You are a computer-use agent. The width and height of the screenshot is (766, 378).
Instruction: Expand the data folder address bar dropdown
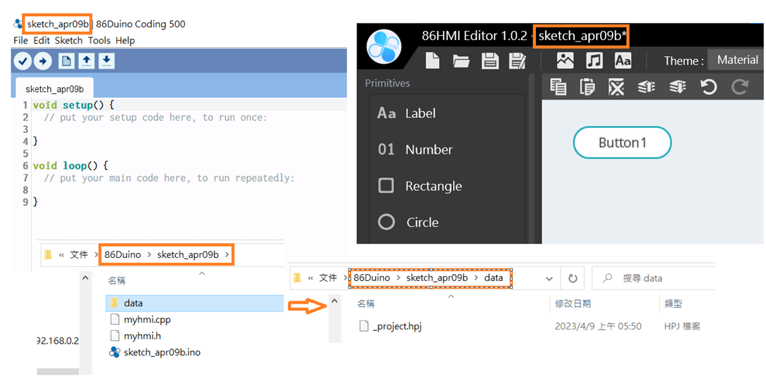[549, 278]
